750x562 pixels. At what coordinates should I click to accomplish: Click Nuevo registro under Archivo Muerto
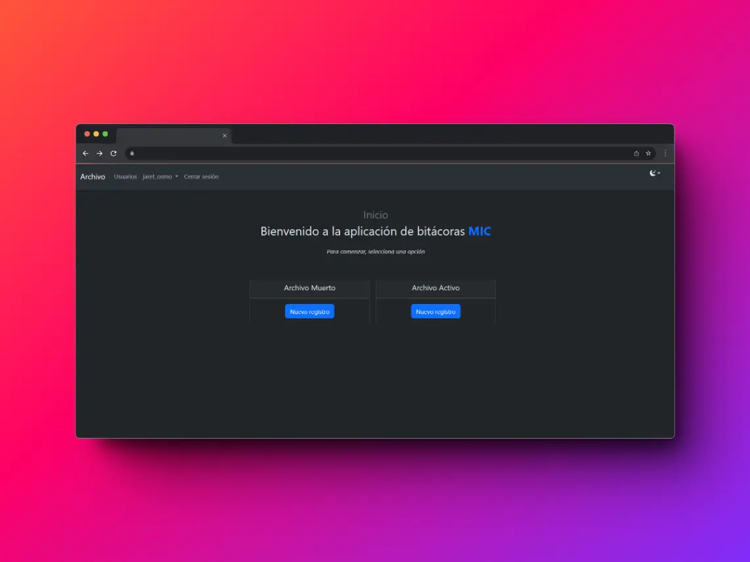309,311
